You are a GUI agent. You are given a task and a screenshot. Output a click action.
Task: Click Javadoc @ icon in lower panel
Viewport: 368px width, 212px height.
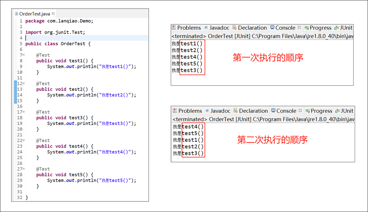click(207, 111)
